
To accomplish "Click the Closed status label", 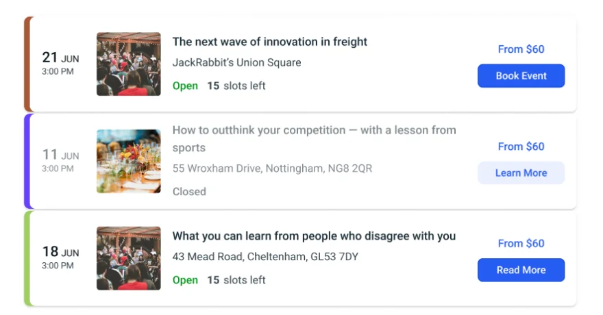I will pyautogui.click(x=189, y=191).
